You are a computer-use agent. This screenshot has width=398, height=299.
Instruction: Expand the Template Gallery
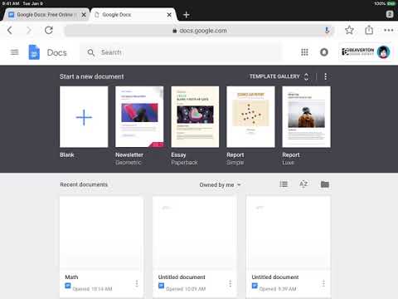point(279,76)
